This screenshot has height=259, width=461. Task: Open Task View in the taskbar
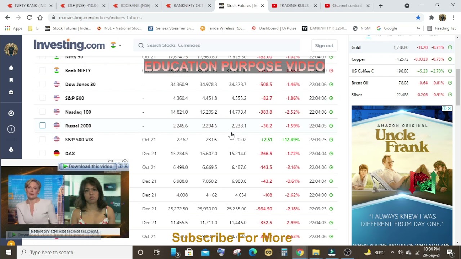click(x=157, y=252)
